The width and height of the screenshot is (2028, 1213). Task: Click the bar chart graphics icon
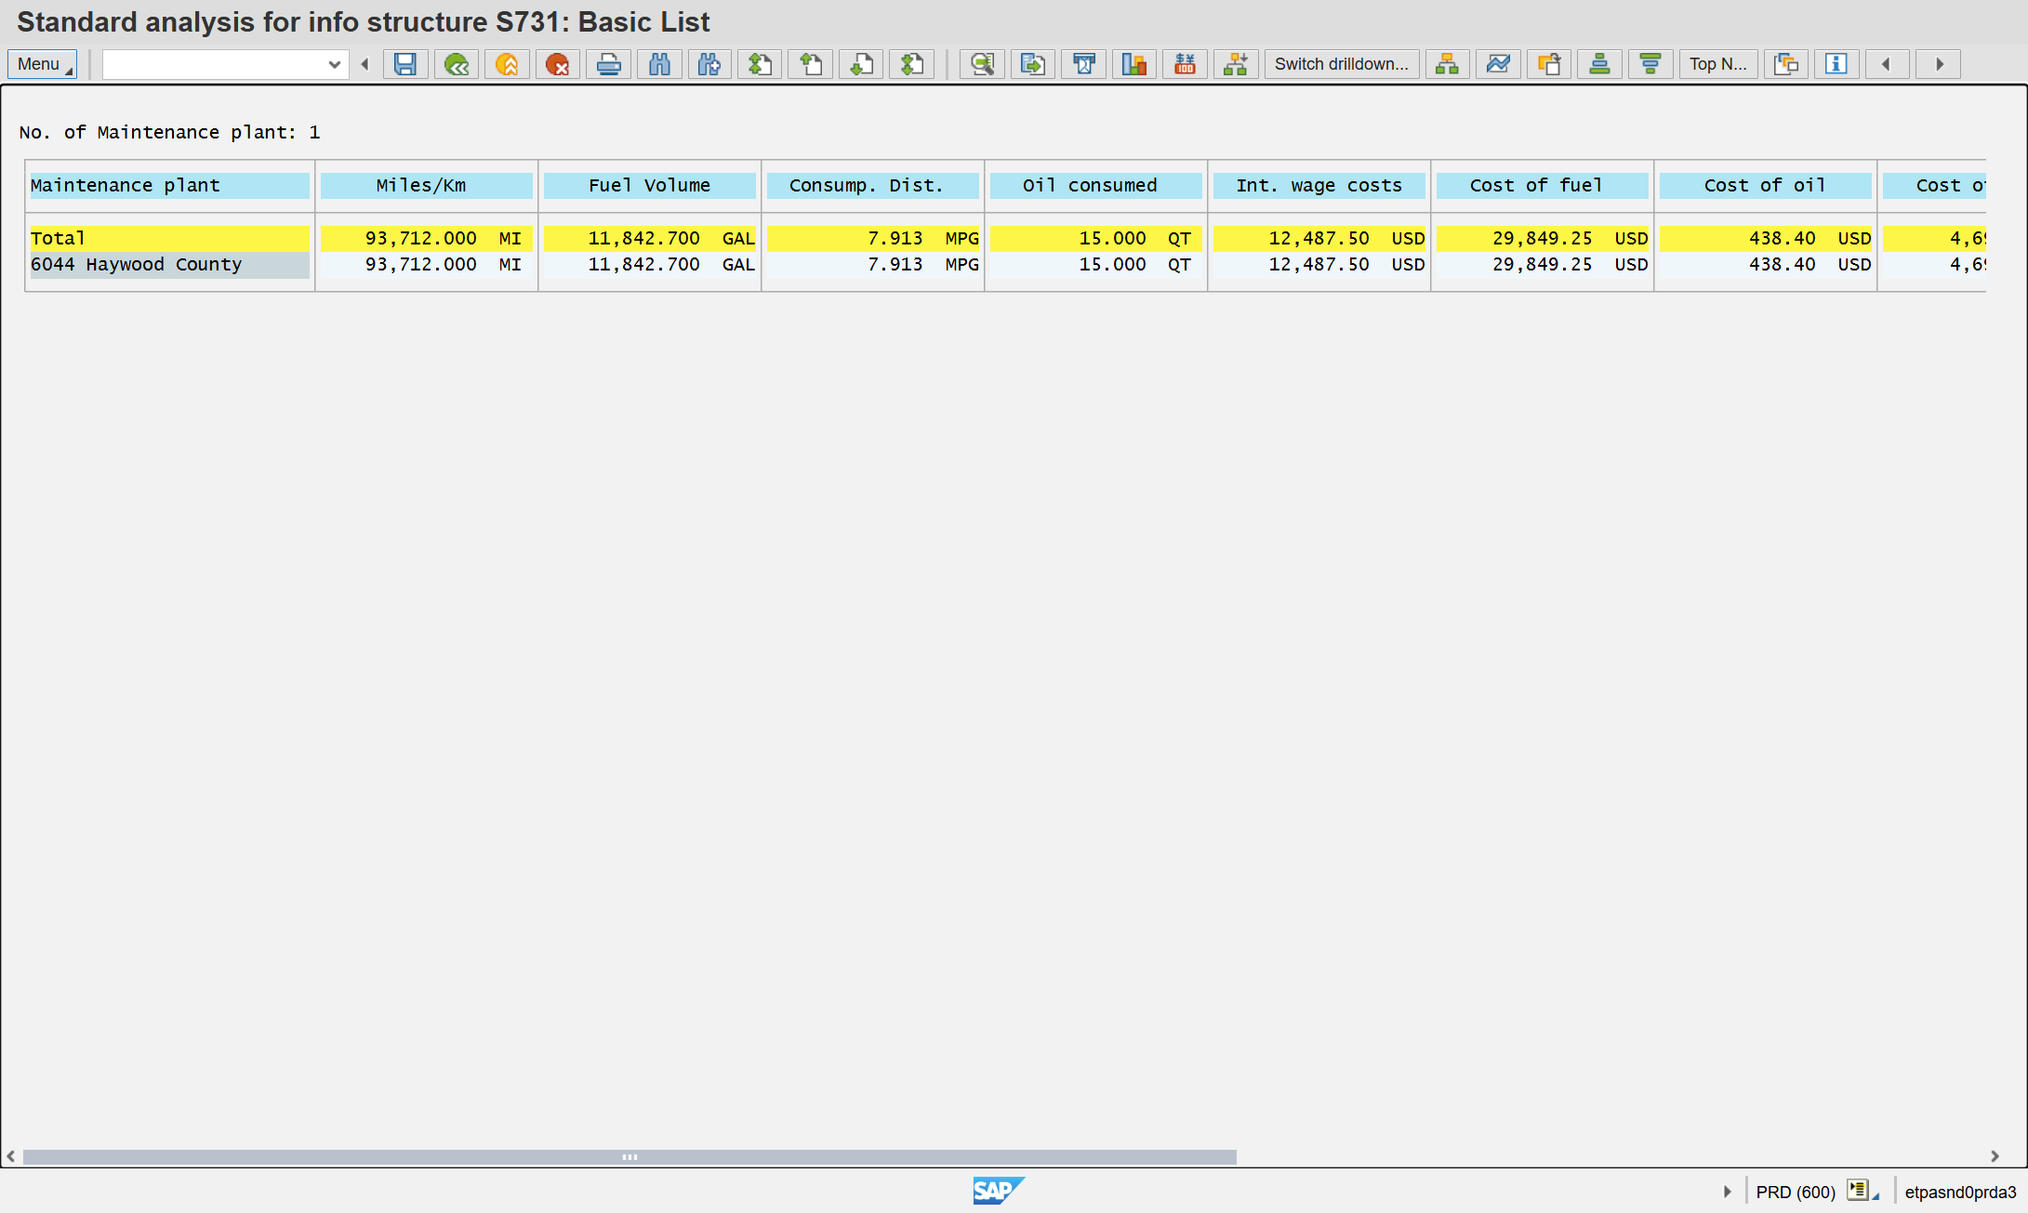point(1134,64)
